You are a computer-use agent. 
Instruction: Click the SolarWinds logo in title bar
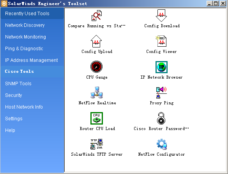(4, 4)
